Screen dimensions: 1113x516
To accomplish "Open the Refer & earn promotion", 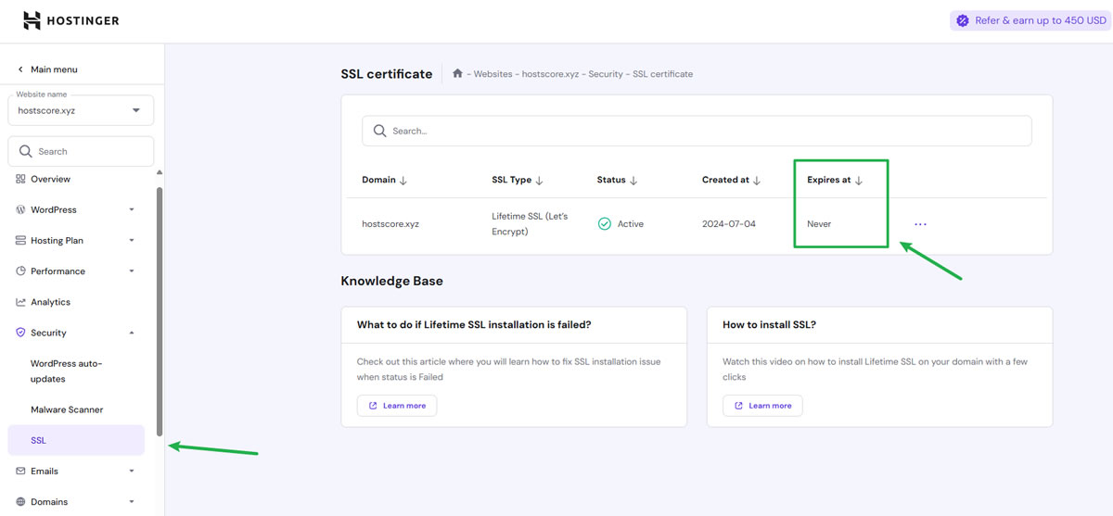I will 1030,20.
